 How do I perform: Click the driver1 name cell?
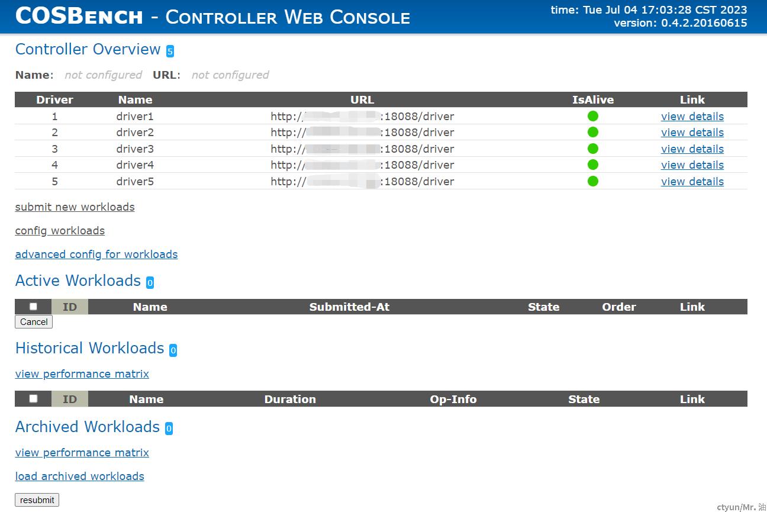click(x=135, y=116)
